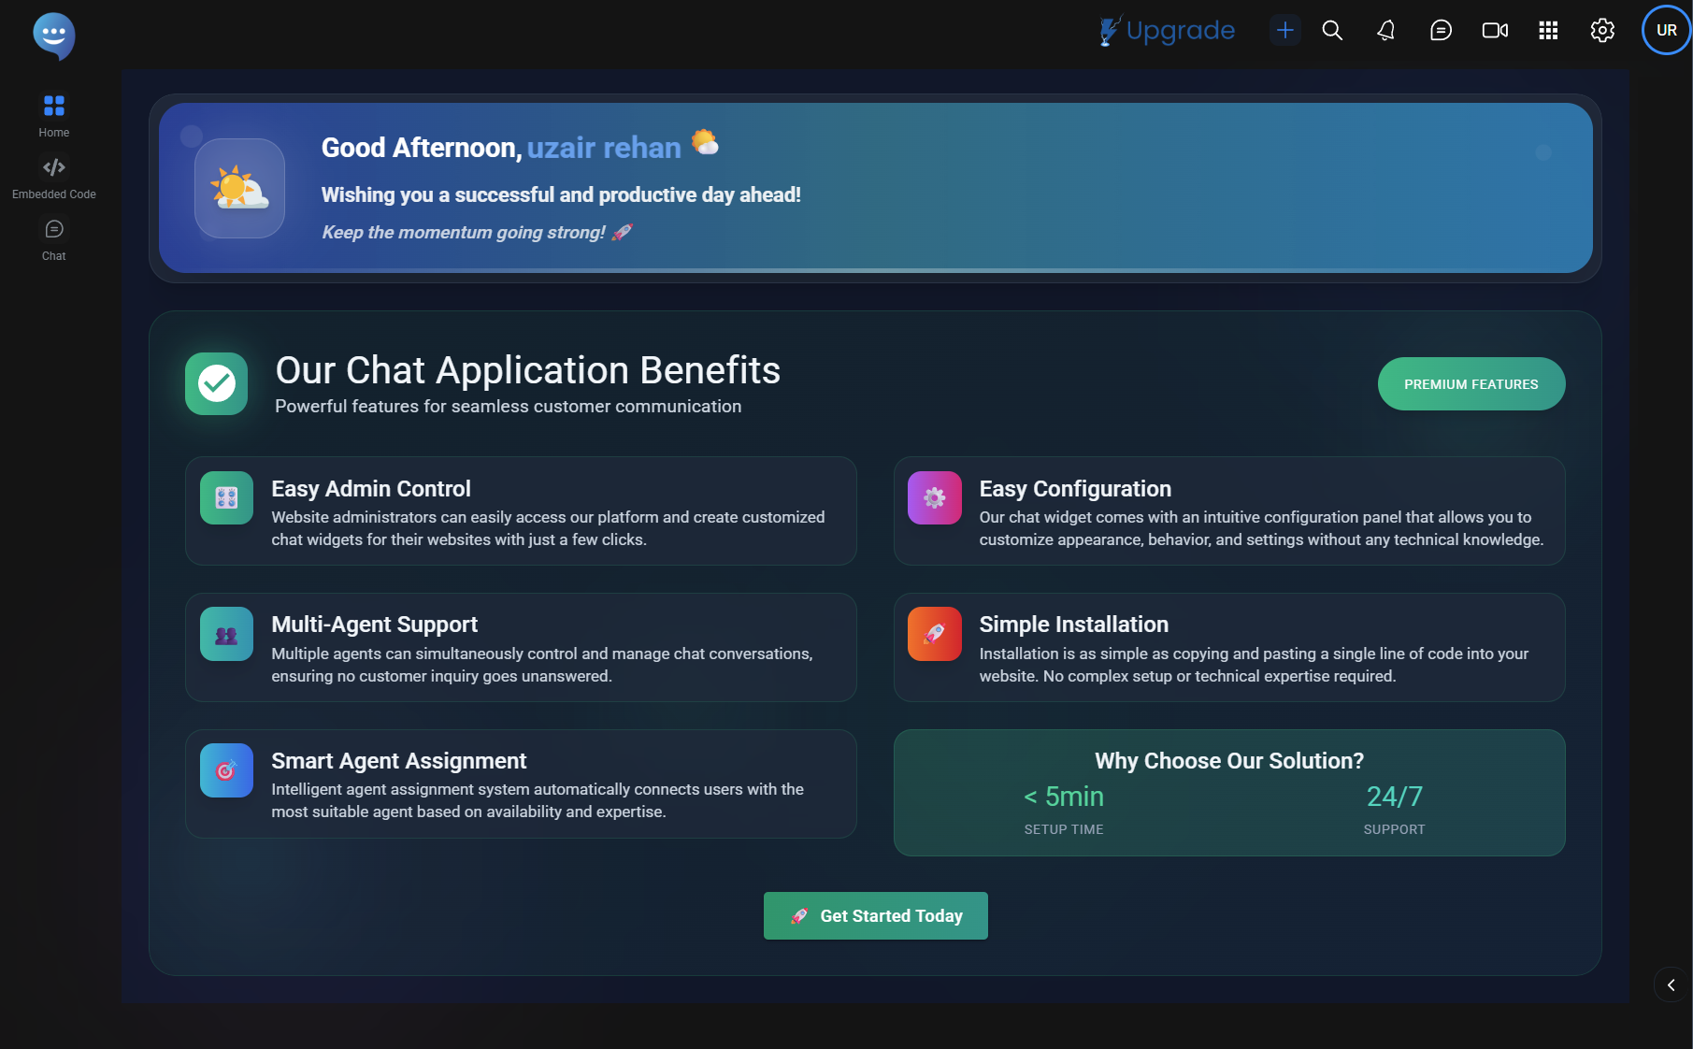Click the Simple Installation rocket icon
The width and height of the screenshot is (1693, 1049).
pyautogui.click(x=934, y=634)
